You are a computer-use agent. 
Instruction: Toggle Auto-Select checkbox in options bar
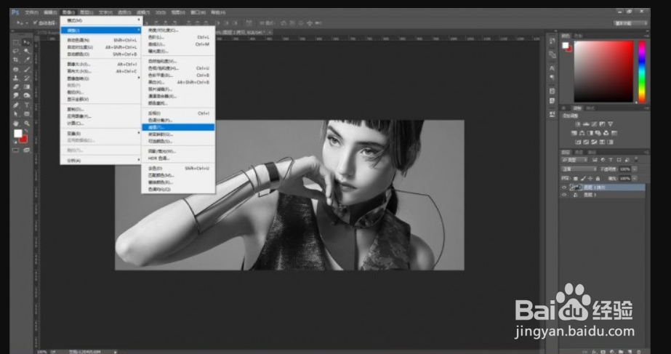coord(36,23)
